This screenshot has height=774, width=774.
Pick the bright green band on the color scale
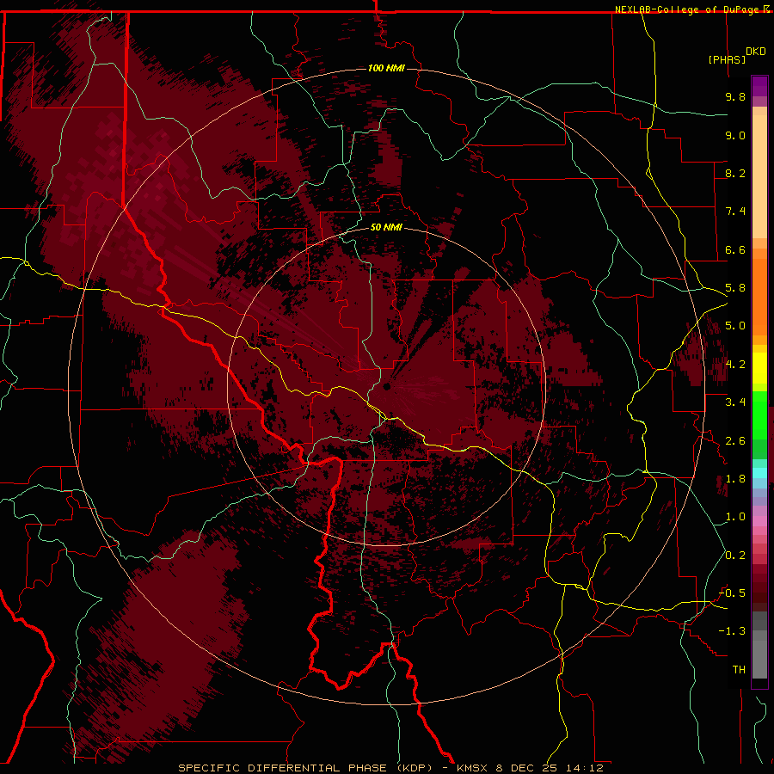coord(759,415)
